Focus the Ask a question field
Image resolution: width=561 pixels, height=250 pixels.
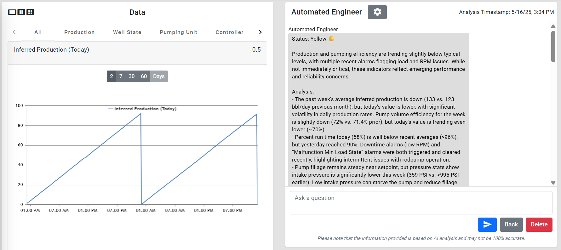[421, 203]
